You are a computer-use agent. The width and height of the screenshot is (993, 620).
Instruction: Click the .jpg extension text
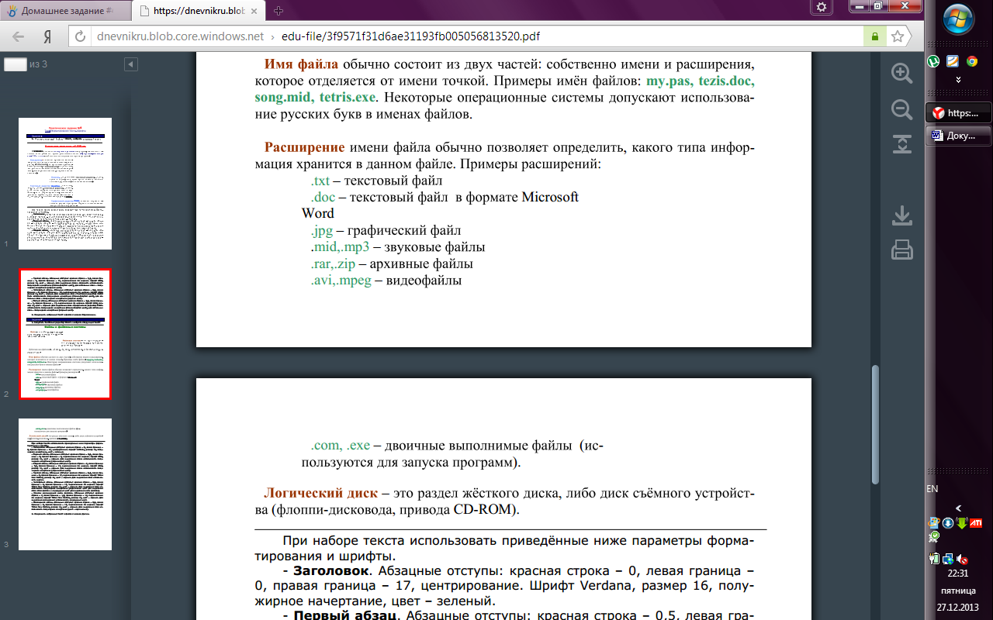coord(321,231)
